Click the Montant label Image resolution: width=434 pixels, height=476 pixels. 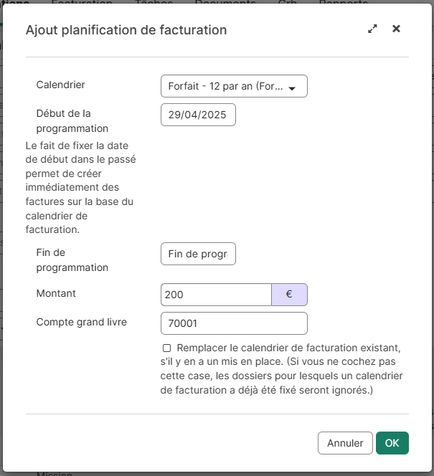56,293
